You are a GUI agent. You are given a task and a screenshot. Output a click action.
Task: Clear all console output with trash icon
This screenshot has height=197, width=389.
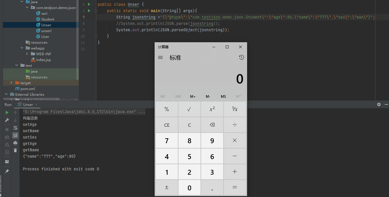(15, 150)
